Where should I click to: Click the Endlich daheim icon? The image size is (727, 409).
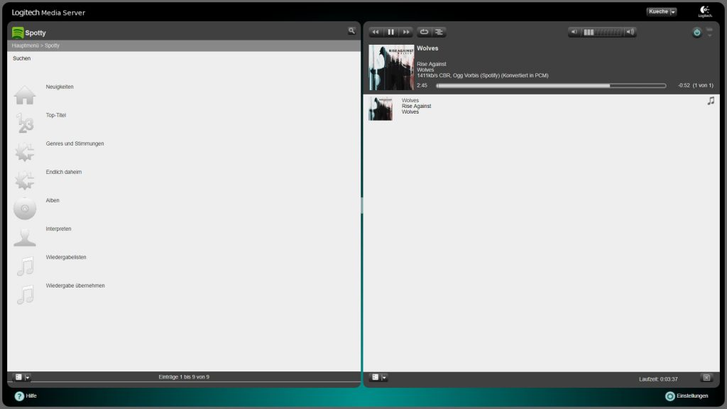(25, 180)
